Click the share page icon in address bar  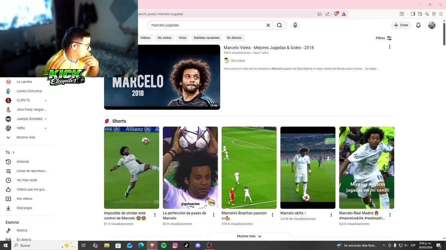click(328, 14)
